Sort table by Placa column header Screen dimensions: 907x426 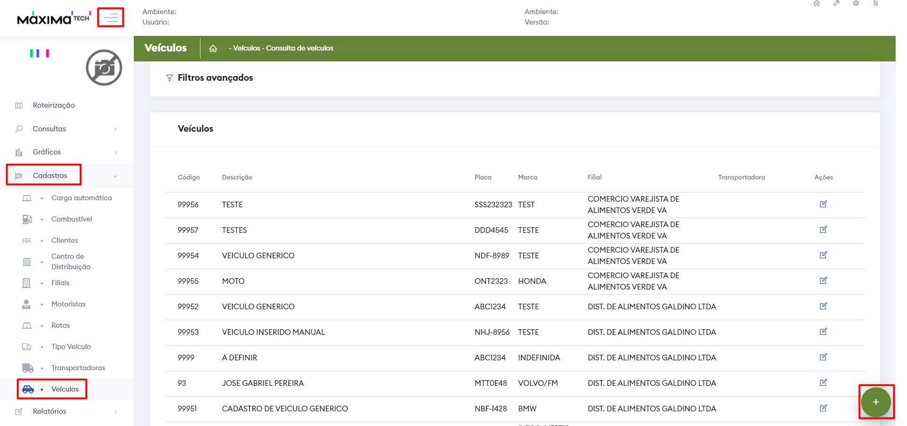483,177
